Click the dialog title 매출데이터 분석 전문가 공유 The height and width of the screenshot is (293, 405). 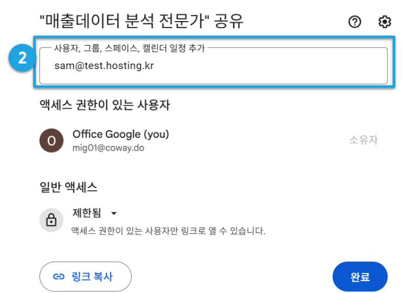(141, 21)
